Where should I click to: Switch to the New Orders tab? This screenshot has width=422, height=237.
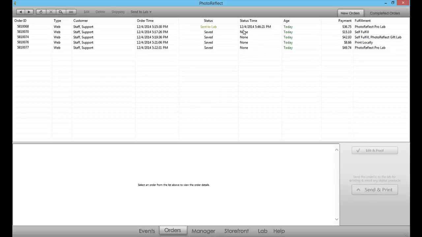pos(350,13)
